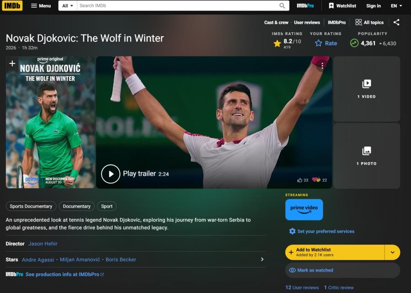Screen dimensions: 411x293
Task: Open the hamburger Menu
Action: click(41, 6)
